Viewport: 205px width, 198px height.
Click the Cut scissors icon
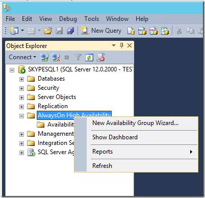[179, 31]
